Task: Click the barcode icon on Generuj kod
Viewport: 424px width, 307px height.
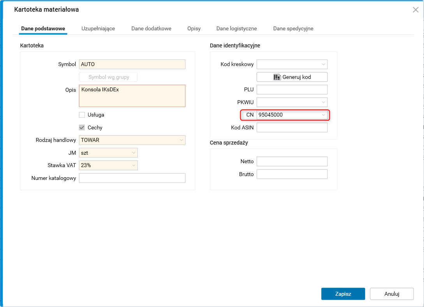Action: [x=277, y=77]
